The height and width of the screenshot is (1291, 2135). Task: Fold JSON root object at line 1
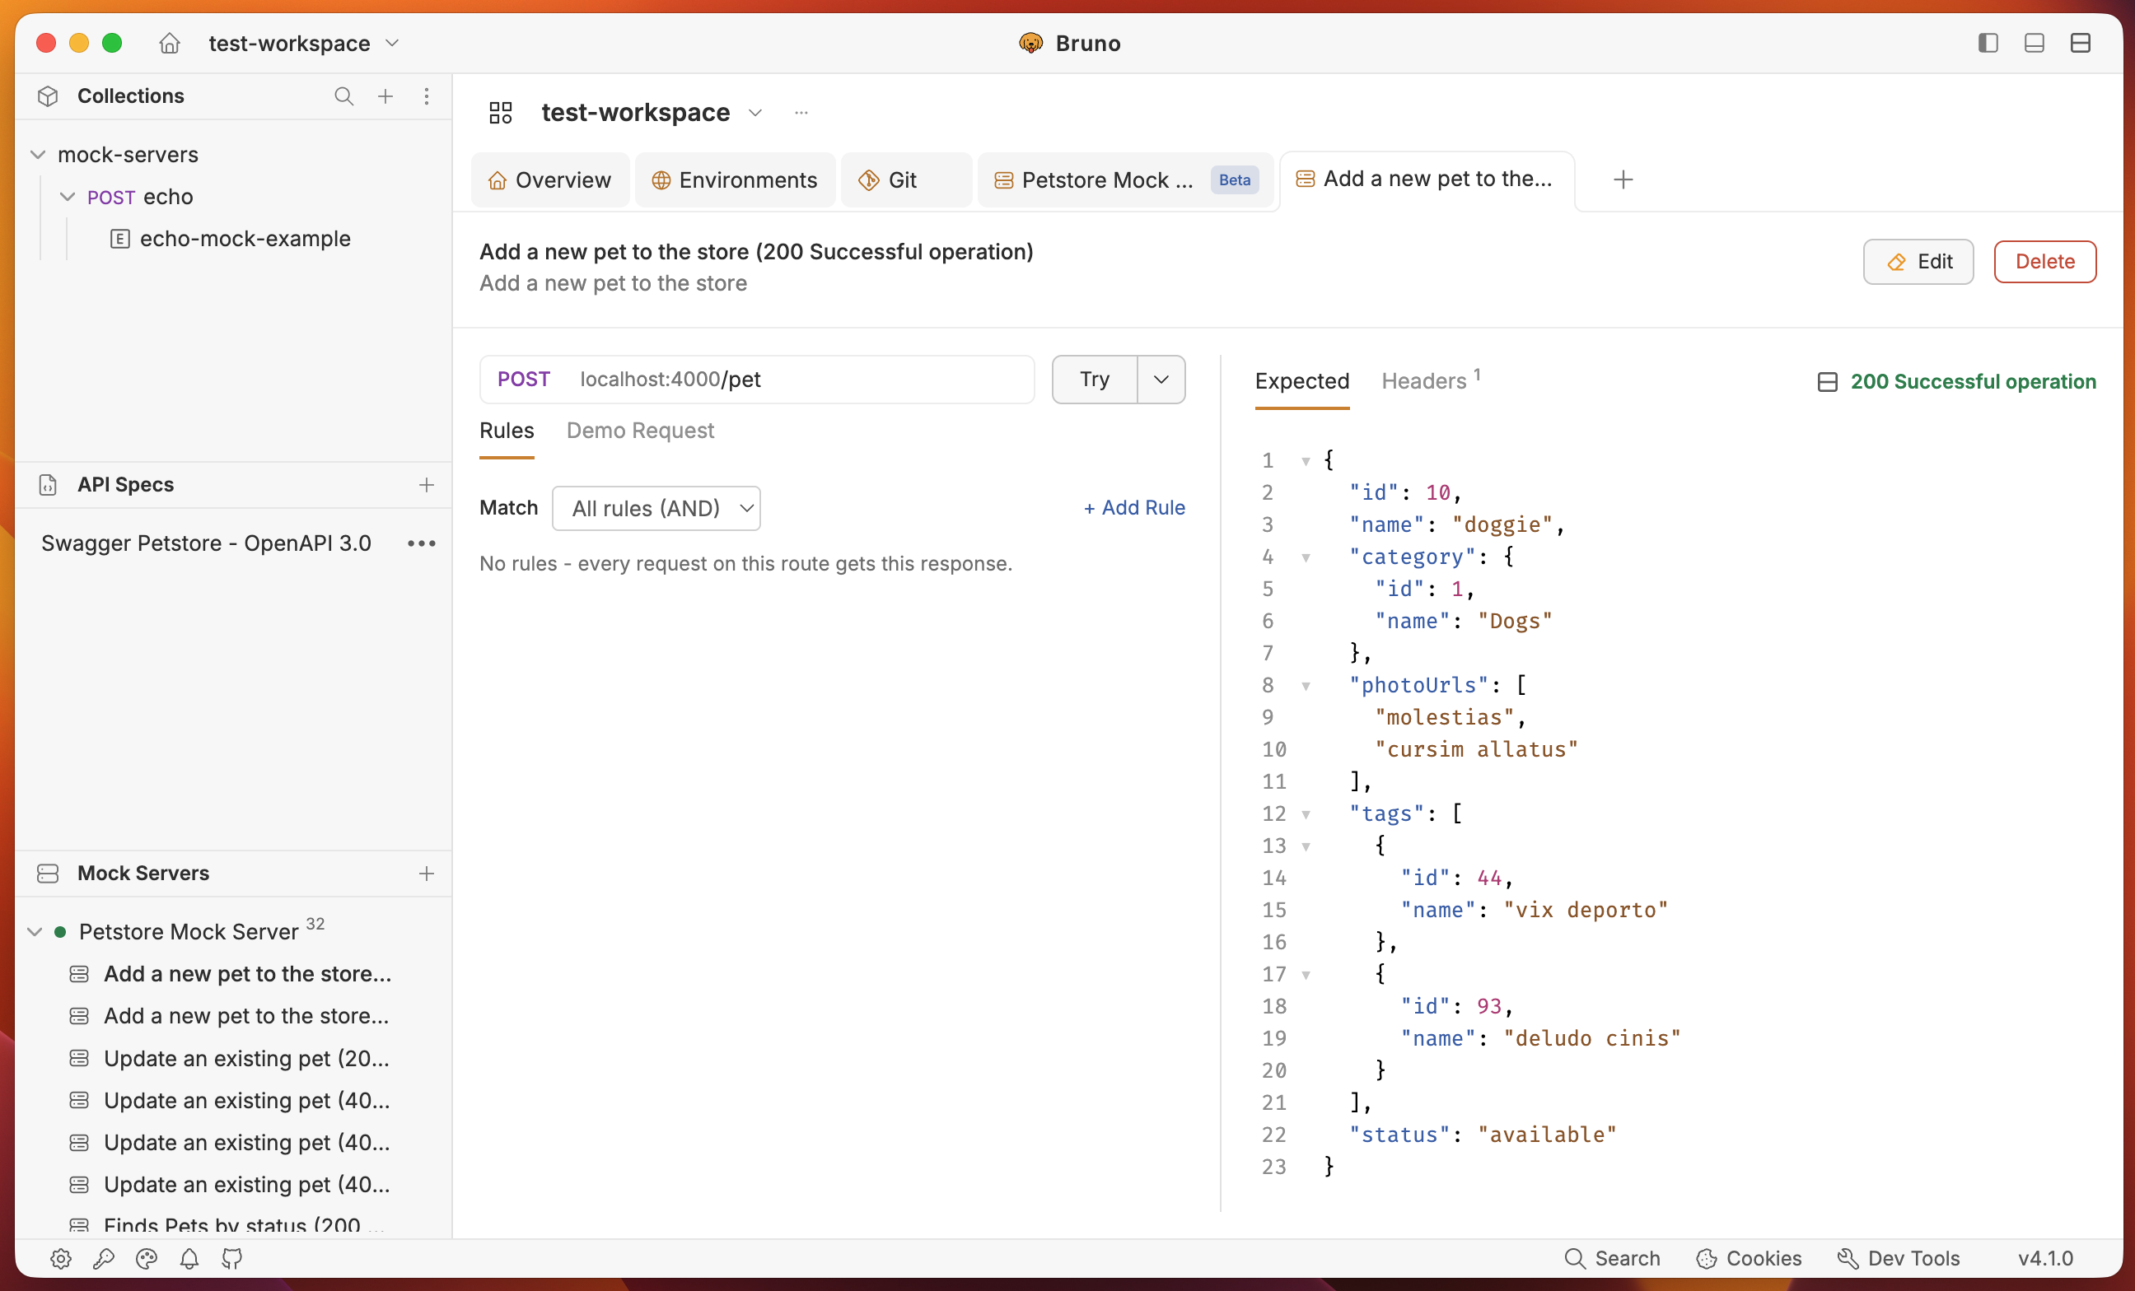pos(1306,462)
